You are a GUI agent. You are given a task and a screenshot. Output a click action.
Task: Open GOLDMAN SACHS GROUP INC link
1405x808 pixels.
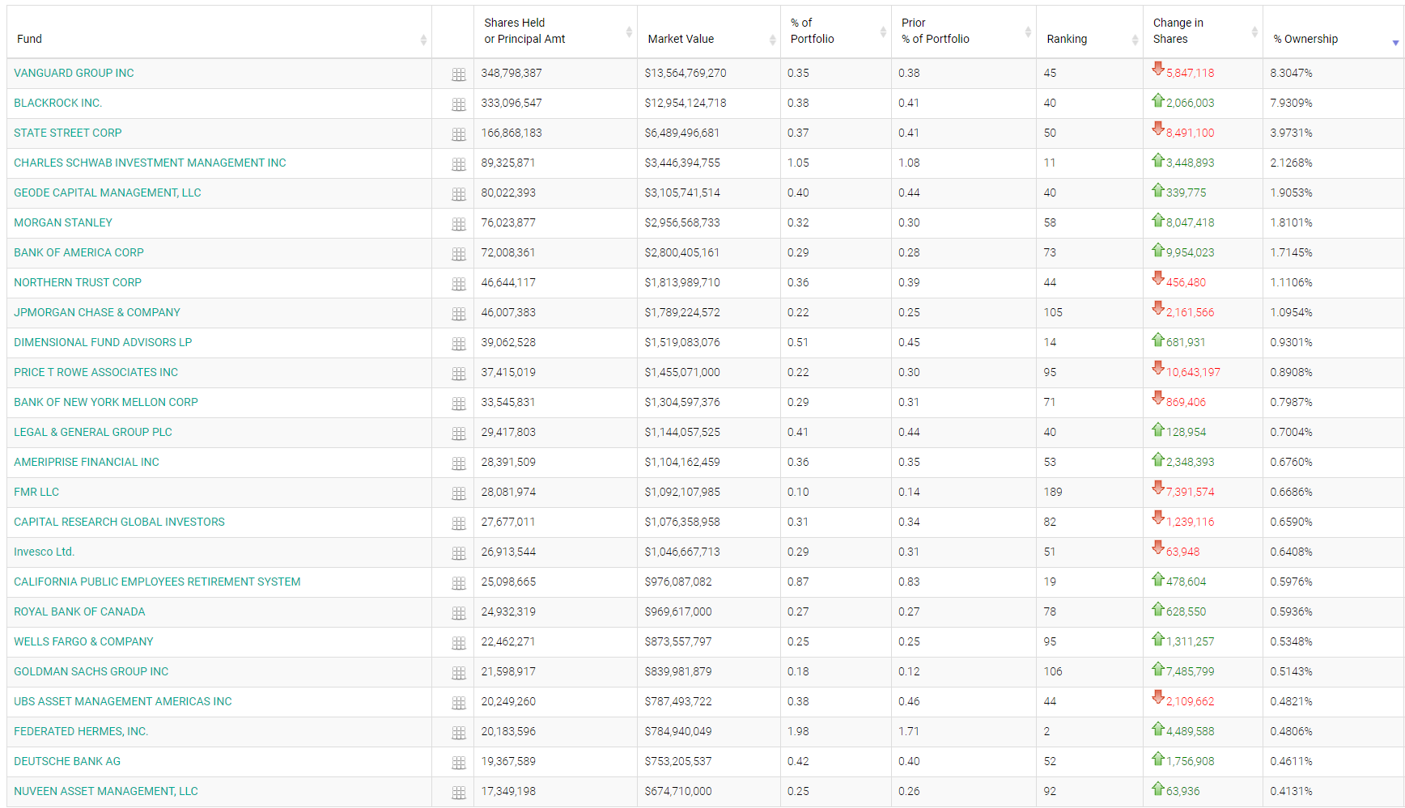tap(91, 671)
